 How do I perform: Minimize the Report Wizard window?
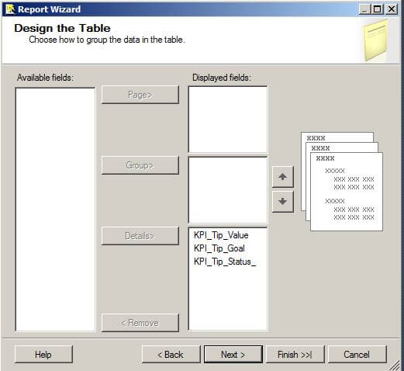[364, 9]
